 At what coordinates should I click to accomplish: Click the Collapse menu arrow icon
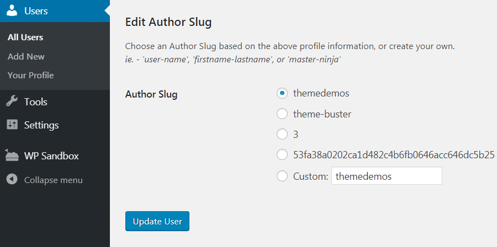12,180
